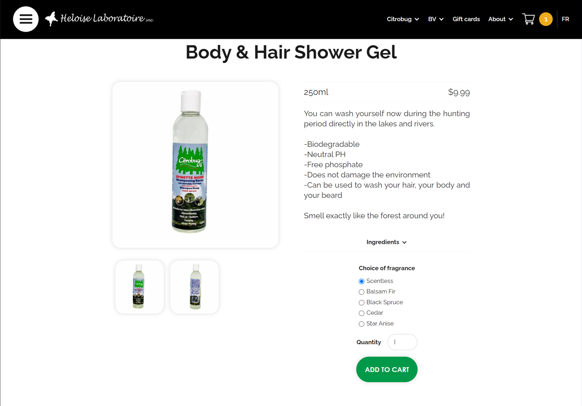The height and width of the screenshot is (406, 582).
Task: Select Star Anise fragrance
Action: [361, 324]
